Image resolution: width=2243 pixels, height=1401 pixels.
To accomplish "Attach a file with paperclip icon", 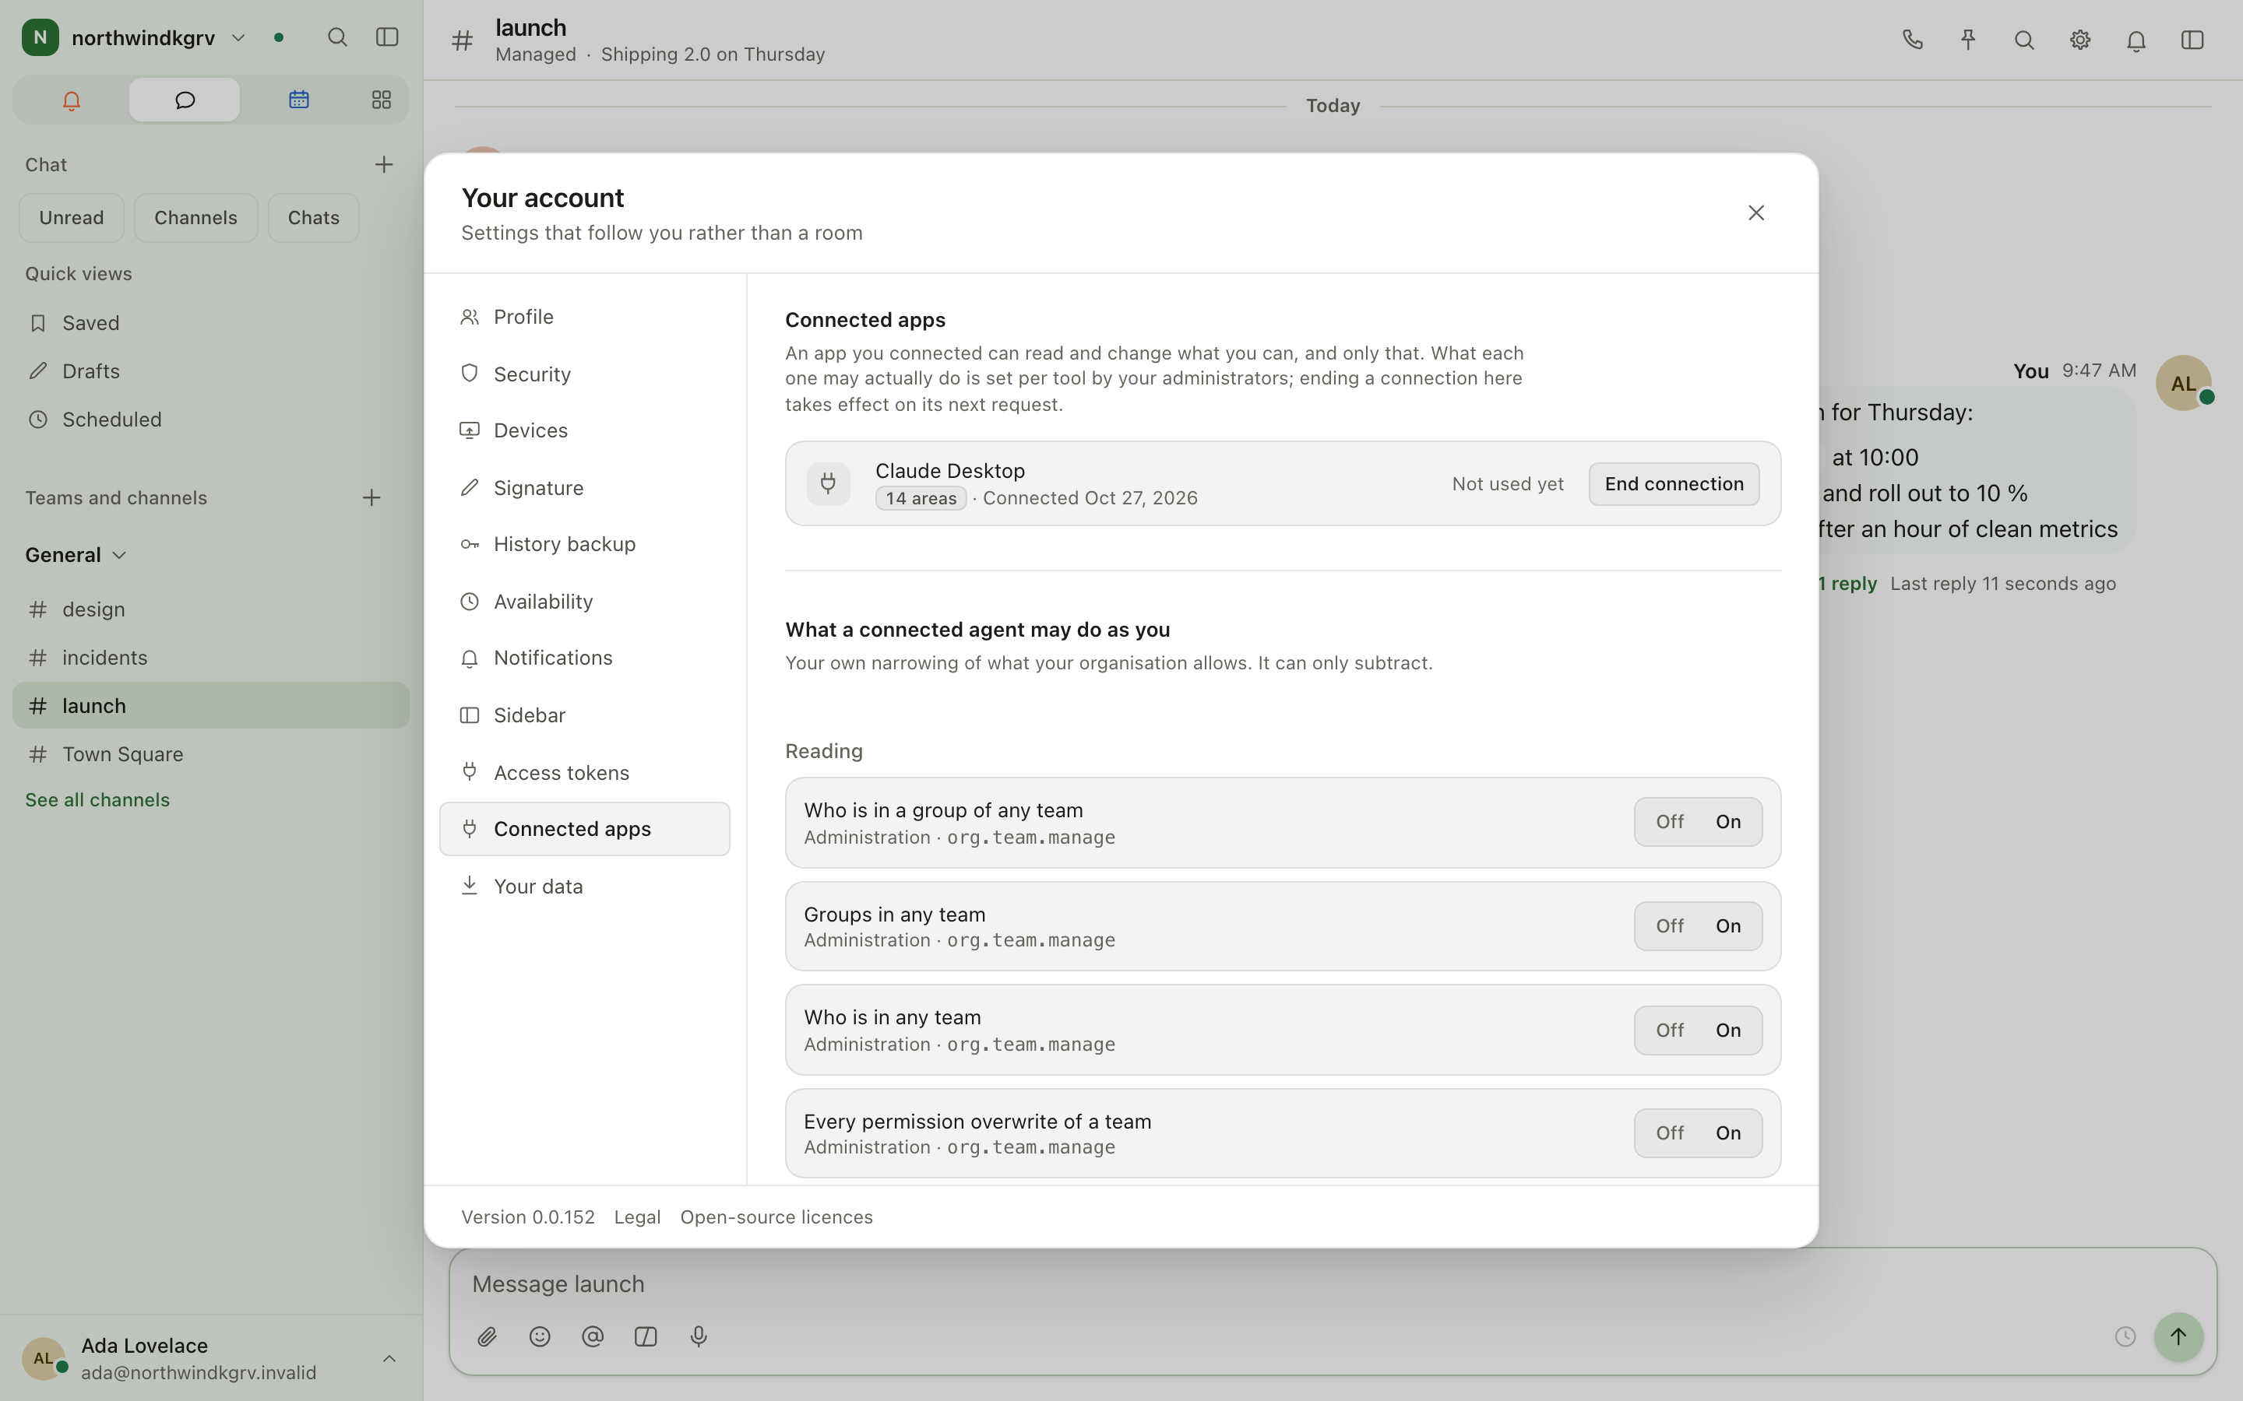I will click(x=487, y=1336).
